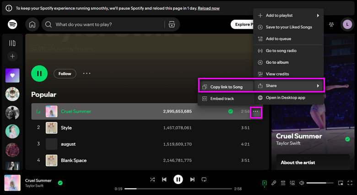The height and width of the screenshot is (195, 357).
Task: Toggle shuffle playback
Action: coord(152,179)
